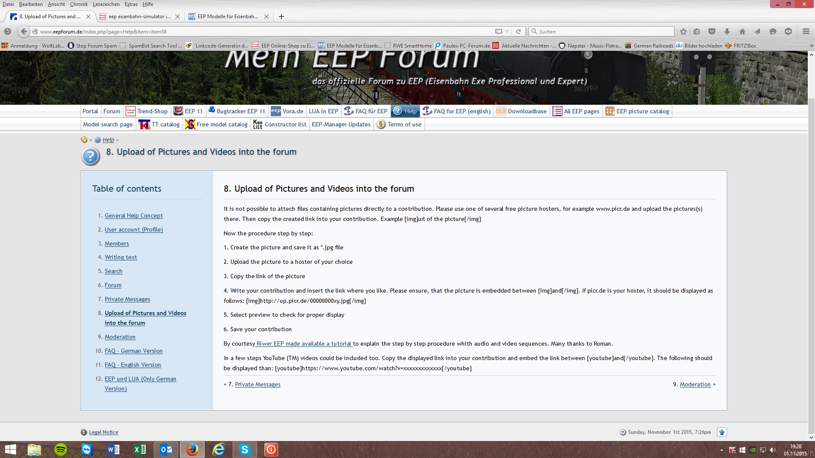Click the Riwer EEP tutorial link
This screenshot has width=815, height=458.
(304, 343)
